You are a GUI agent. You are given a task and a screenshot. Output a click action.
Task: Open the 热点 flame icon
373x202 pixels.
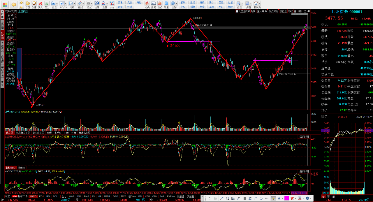160,3
